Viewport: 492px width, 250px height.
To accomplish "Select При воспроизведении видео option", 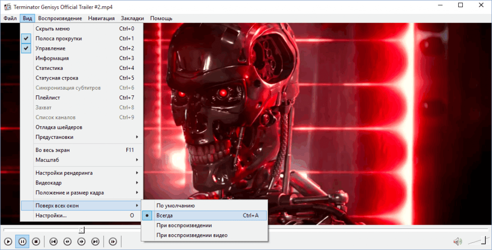I will 204,235.
